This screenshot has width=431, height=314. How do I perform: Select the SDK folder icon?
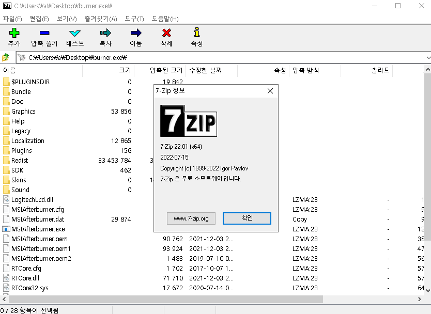(x=6, y=170)
